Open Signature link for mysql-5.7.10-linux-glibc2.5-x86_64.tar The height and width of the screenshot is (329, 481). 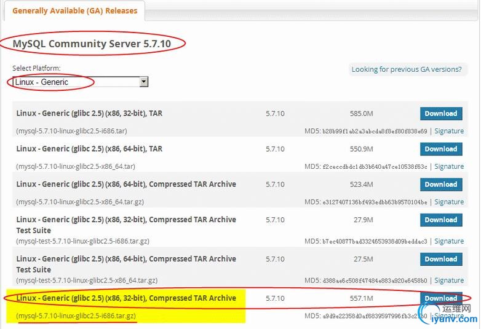(449, 166)
